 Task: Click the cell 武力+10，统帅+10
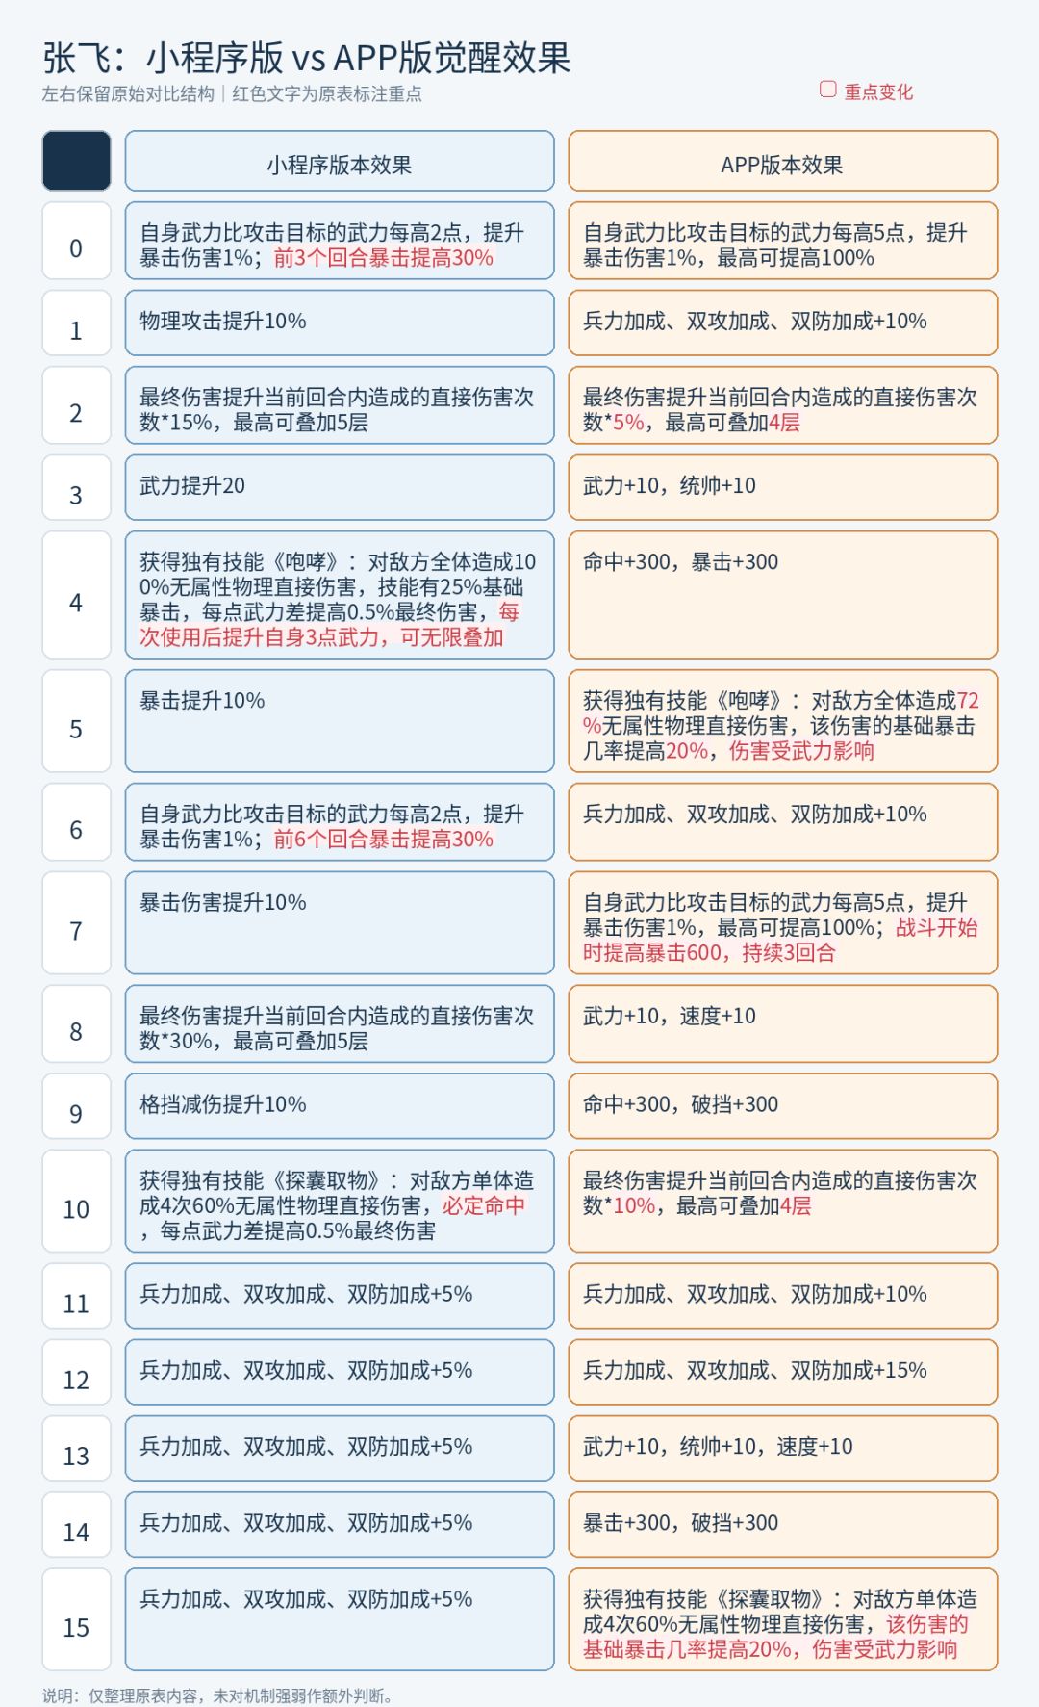point(782,487)
